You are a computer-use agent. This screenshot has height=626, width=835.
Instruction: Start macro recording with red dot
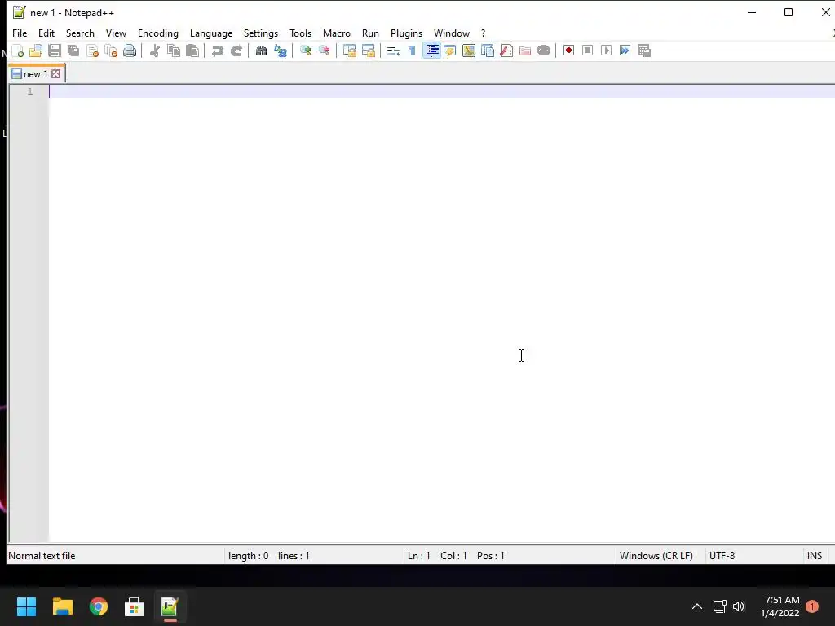click(568, 51)
